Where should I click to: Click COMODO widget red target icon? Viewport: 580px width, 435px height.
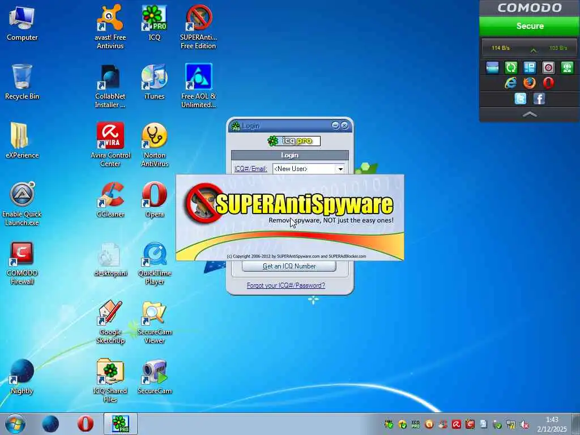click(548, 68)
